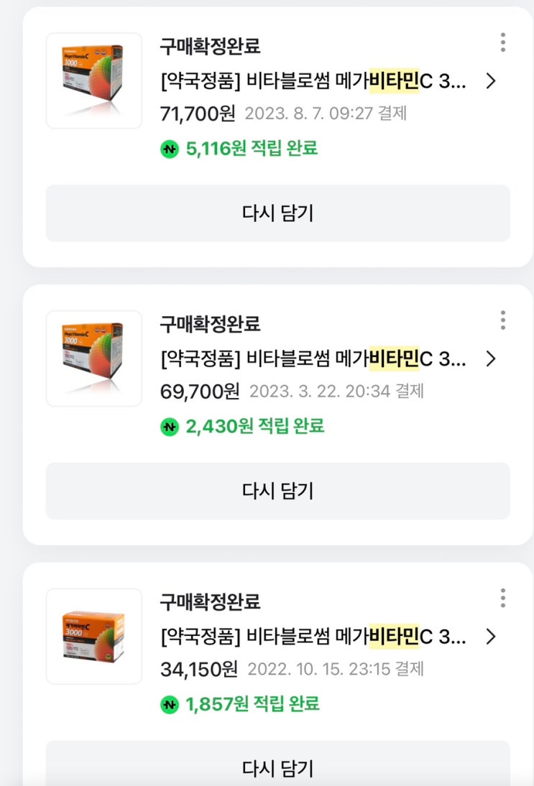Open product title link in the 2022. 10. 15. order
This screenshot has width=534, height=786.
coord(313,637)
